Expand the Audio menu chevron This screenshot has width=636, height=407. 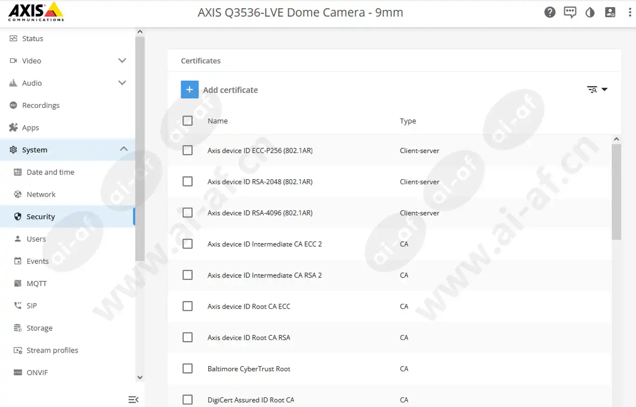(x=122, y=83)
